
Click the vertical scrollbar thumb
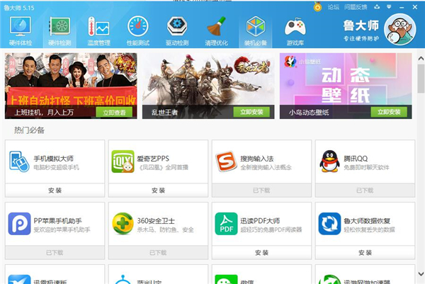pyautogui.click(x=421, y=79)
